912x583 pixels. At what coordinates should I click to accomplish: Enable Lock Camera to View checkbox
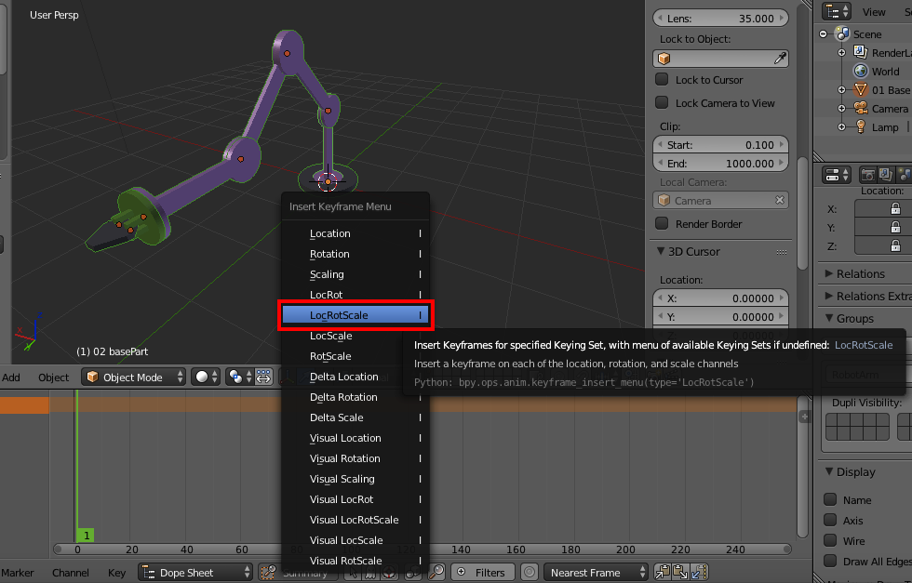point(662,102)
